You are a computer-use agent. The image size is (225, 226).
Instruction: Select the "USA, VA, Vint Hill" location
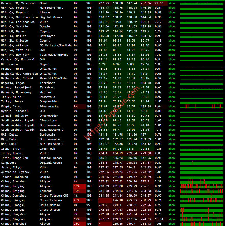coord(16,50)
